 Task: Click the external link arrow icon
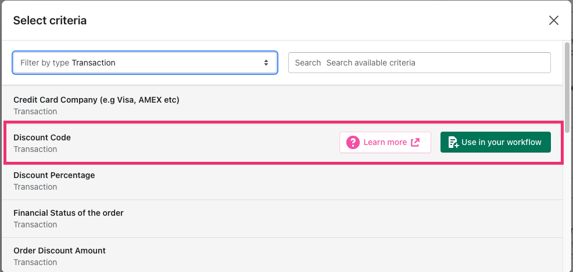coord(415,142)
